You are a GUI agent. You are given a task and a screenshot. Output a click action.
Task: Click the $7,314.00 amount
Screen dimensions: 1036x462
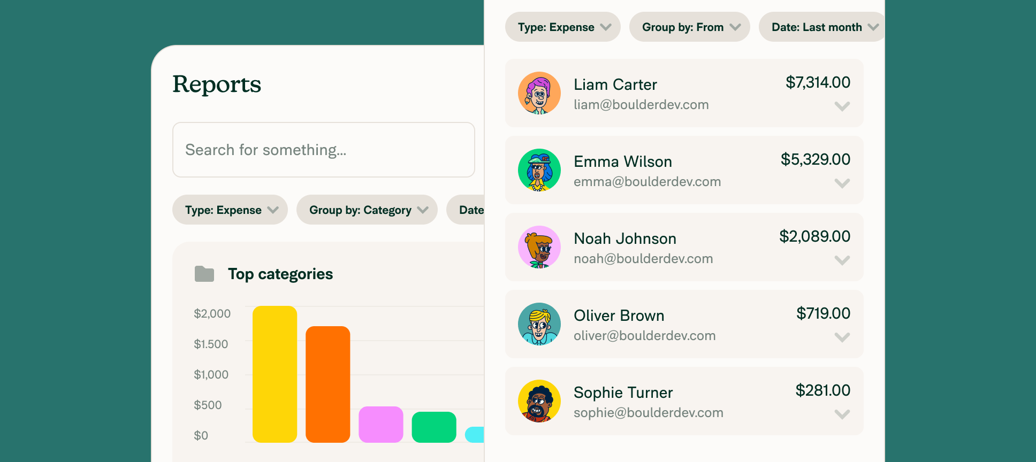tap(818, 82)
